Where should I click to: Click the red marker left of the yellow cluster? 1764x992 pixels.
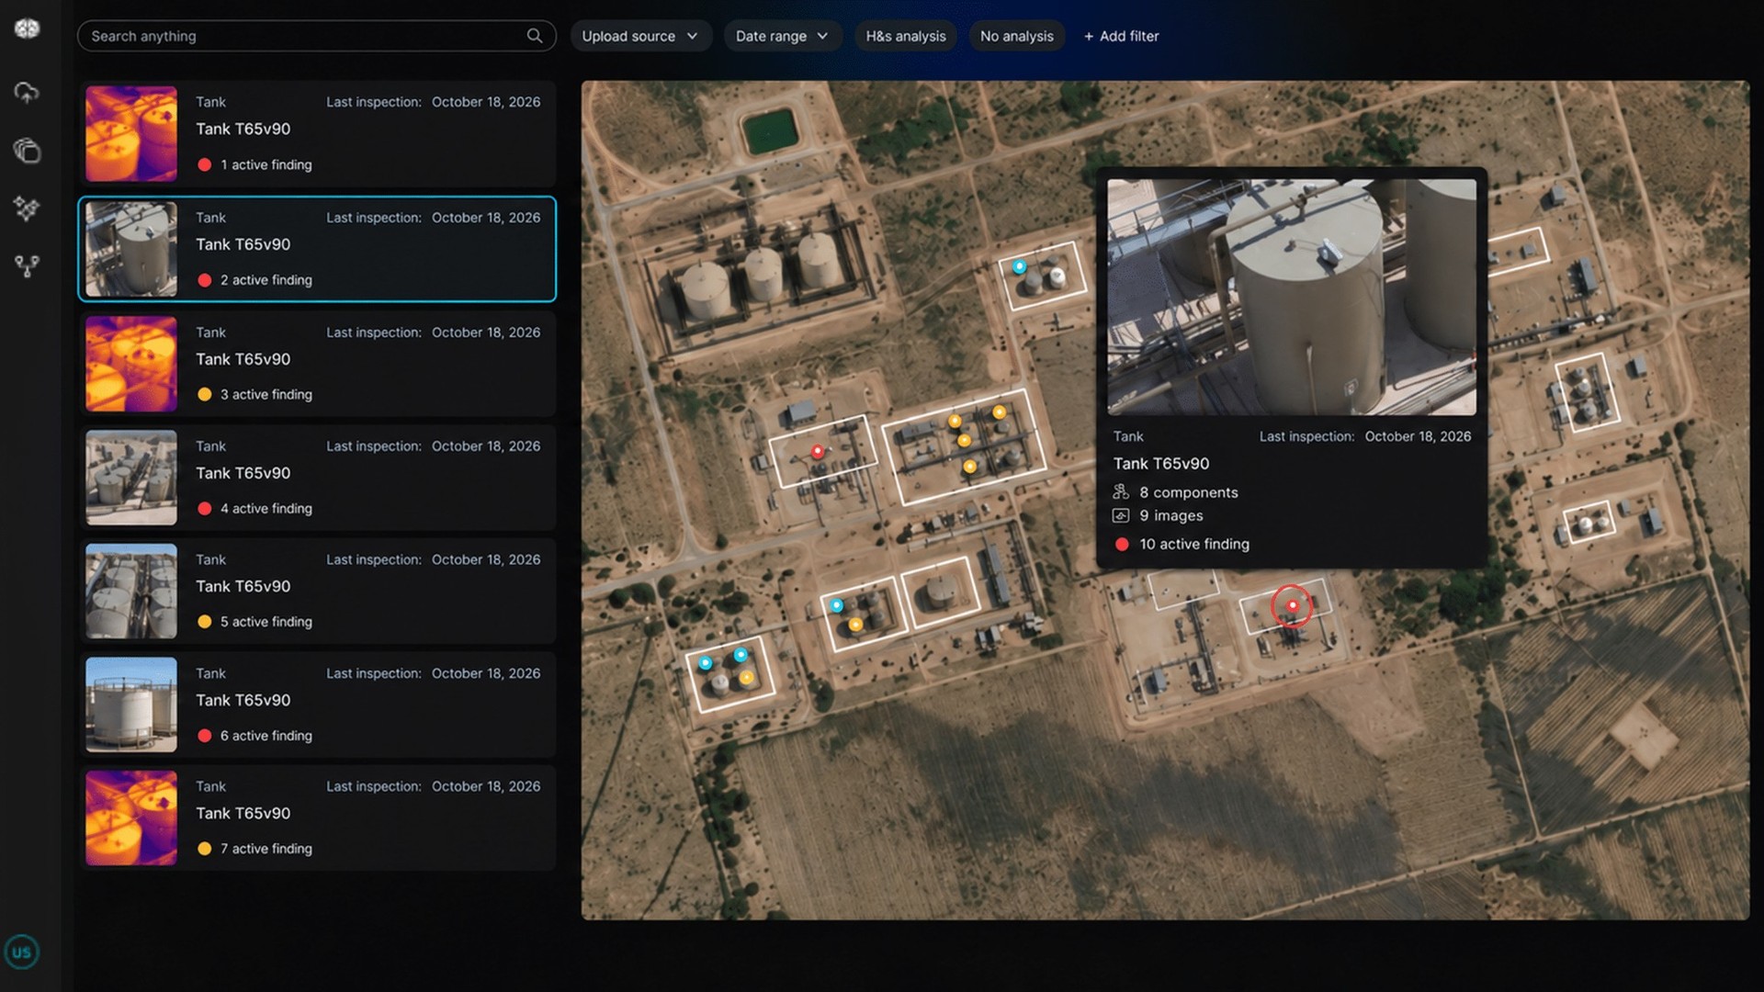click(817, 451)
